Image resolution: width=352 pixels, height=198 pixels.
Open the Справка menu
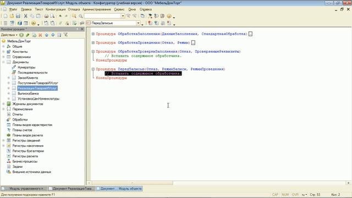145,9
